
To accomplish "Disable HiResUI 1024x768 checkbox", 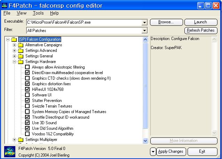I will click(27, 89).
